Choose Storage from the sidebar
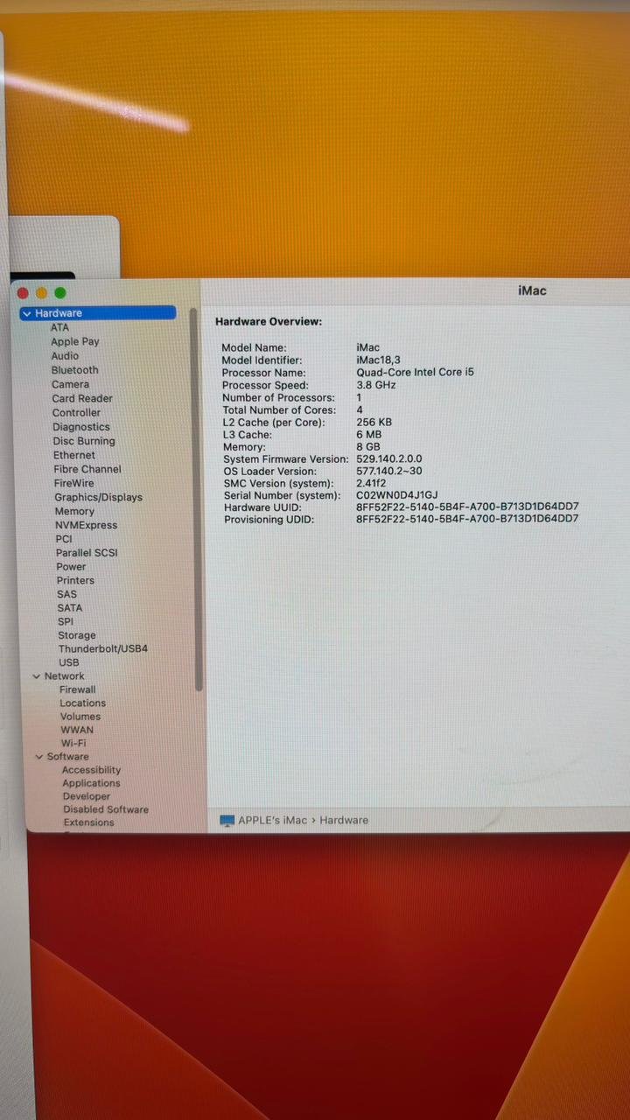This screenshot has height=1120, width=630. coord(77,635)
